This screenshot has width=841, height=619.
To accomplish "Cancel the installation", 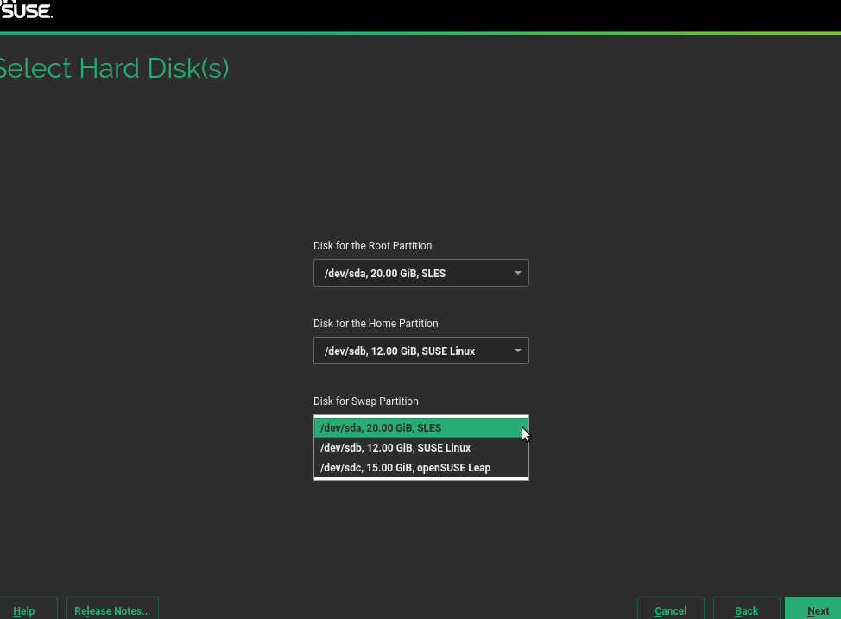I will click(670, 610).
